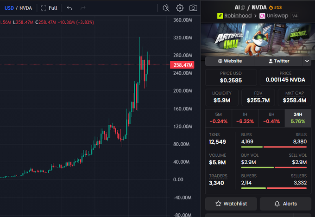Screen dimensions: 315x217
Task: Click the MKT CAP $258.4M box
Action: tap(295, 97)
